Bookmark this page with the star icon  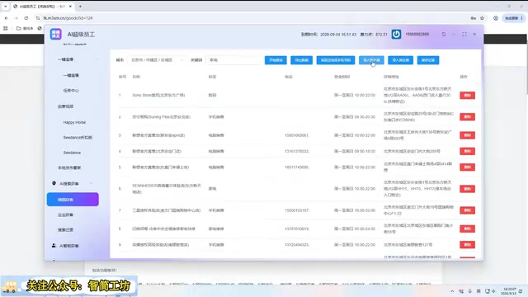click(x=482, y=18)
